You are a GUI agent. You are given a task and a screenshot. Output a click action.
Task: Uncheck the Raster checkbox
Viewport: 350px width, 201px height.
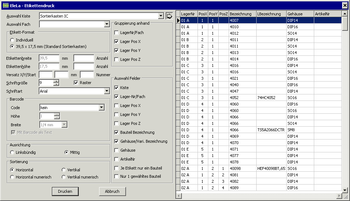(x=76, y=83)
